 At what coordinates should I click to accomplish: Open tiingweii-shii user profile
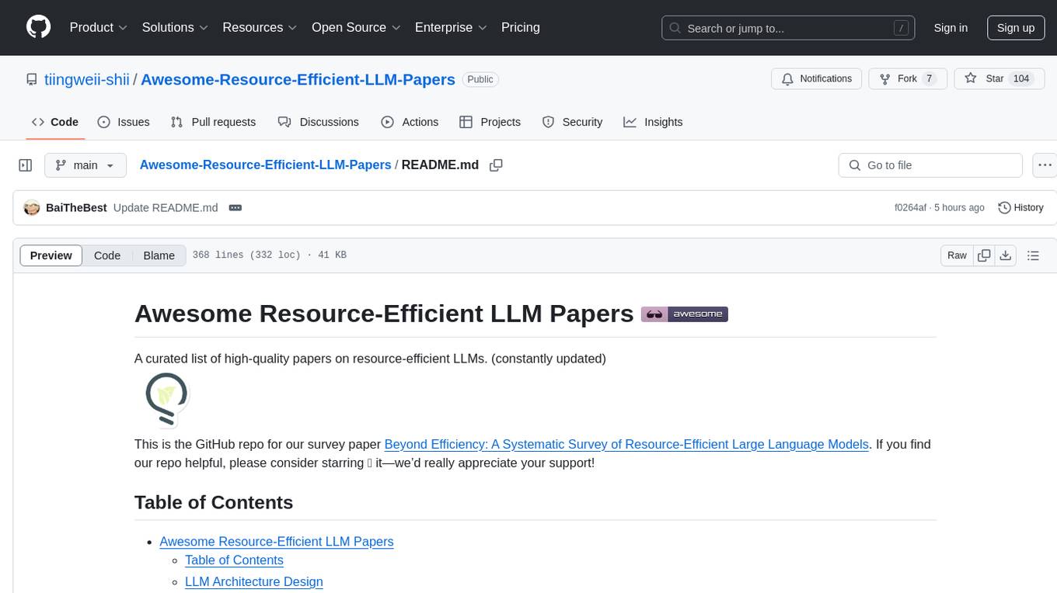click(87, 79)
